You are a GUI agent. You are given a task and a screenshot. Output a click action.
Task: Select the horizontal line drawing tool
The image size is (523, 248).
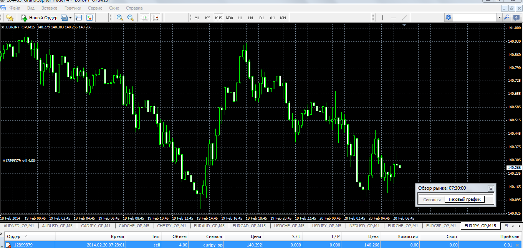coord(393,18)
